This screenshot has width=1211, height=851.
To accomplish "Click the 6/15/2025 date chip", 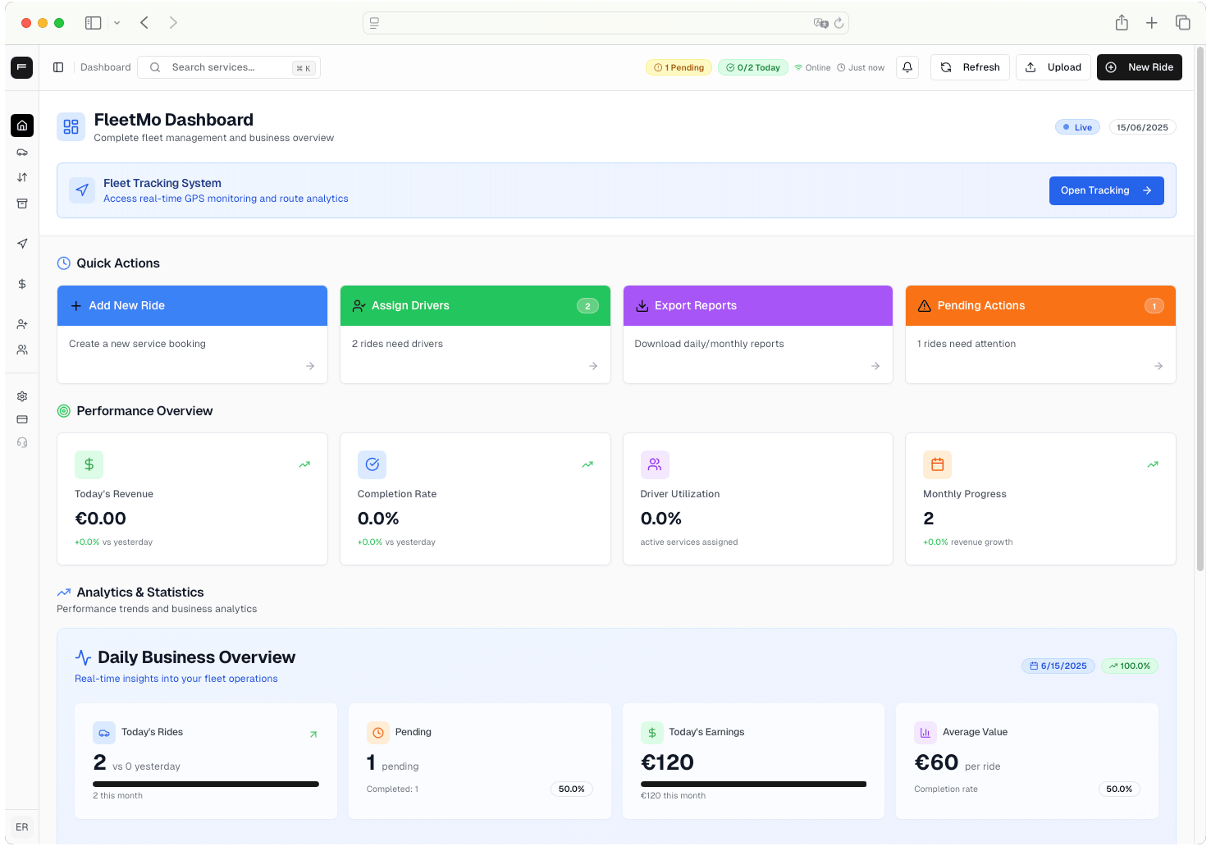I will (1058, 666).
